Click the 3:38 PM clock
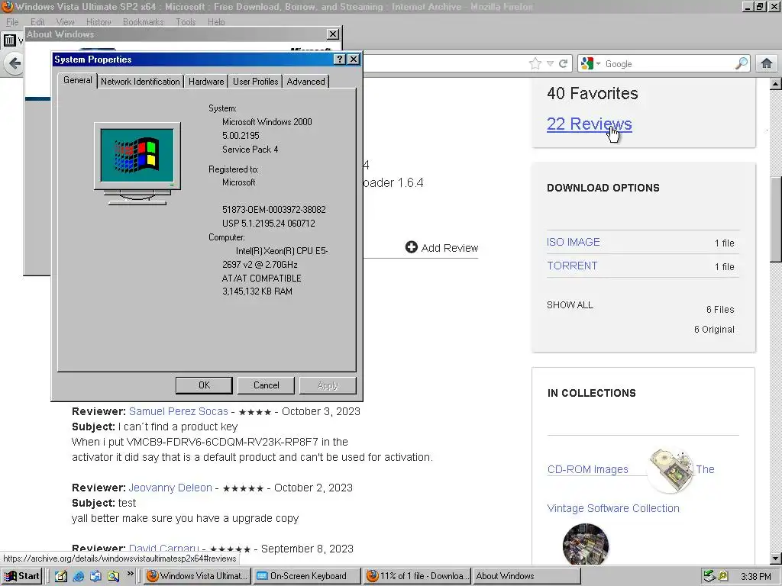Image resolution: width=782 pixels, height=586 pixels. click(755, 577)
